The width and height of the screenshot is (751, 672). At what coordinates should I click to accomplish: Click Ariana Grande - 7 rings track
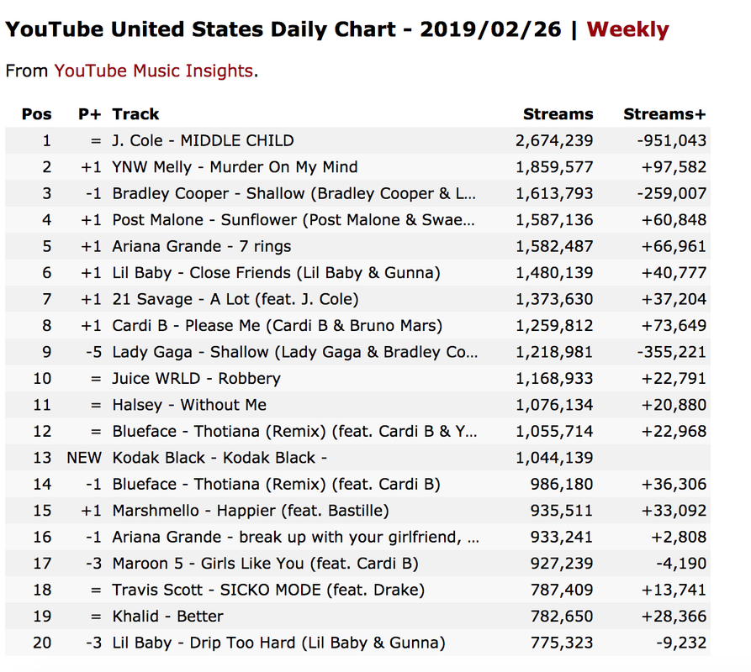[202, 246]
